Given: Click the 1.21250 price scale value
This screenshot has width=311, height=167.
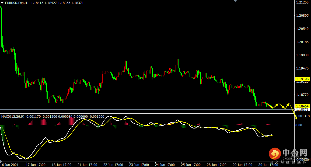Looking at the screenshot, I should click(x=302, y=2).
